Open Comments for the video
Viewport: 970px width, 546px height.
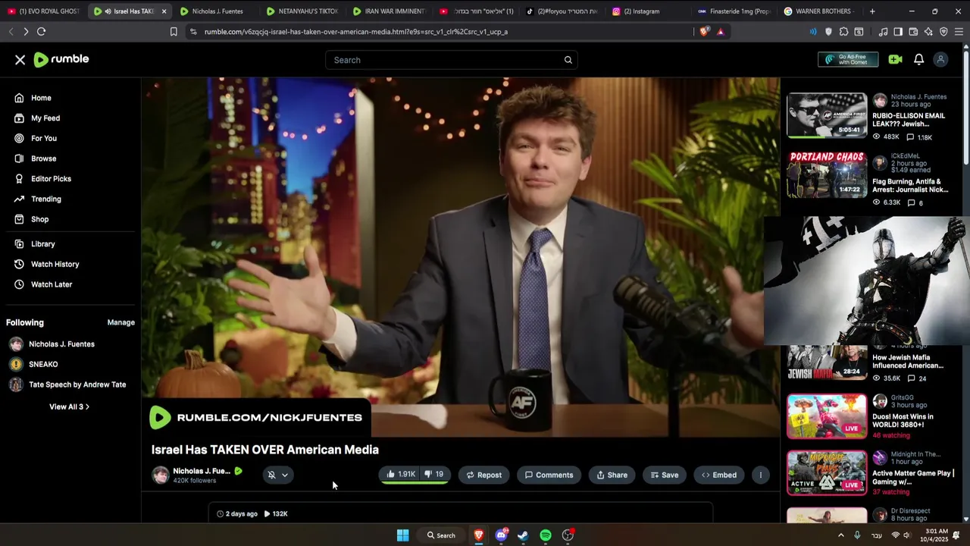(x=549, y=475)
